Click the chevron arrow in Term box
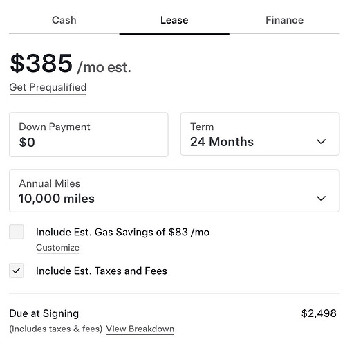This screenshot has height=346, width=345. (321, 141)
